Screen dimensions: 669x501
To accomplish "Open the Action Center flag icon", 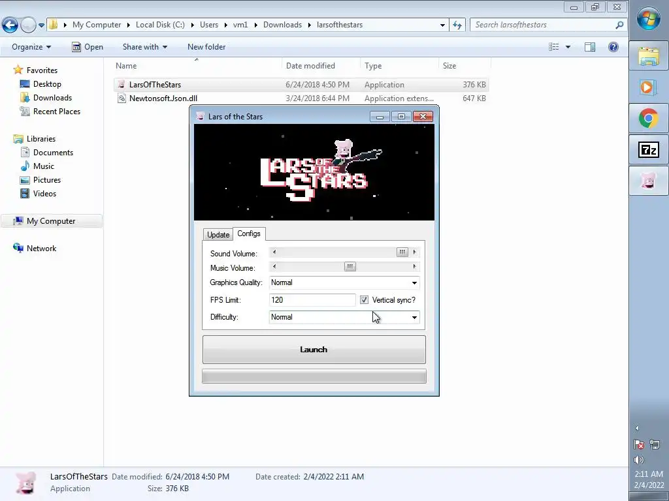I will [x=639, y=445].
